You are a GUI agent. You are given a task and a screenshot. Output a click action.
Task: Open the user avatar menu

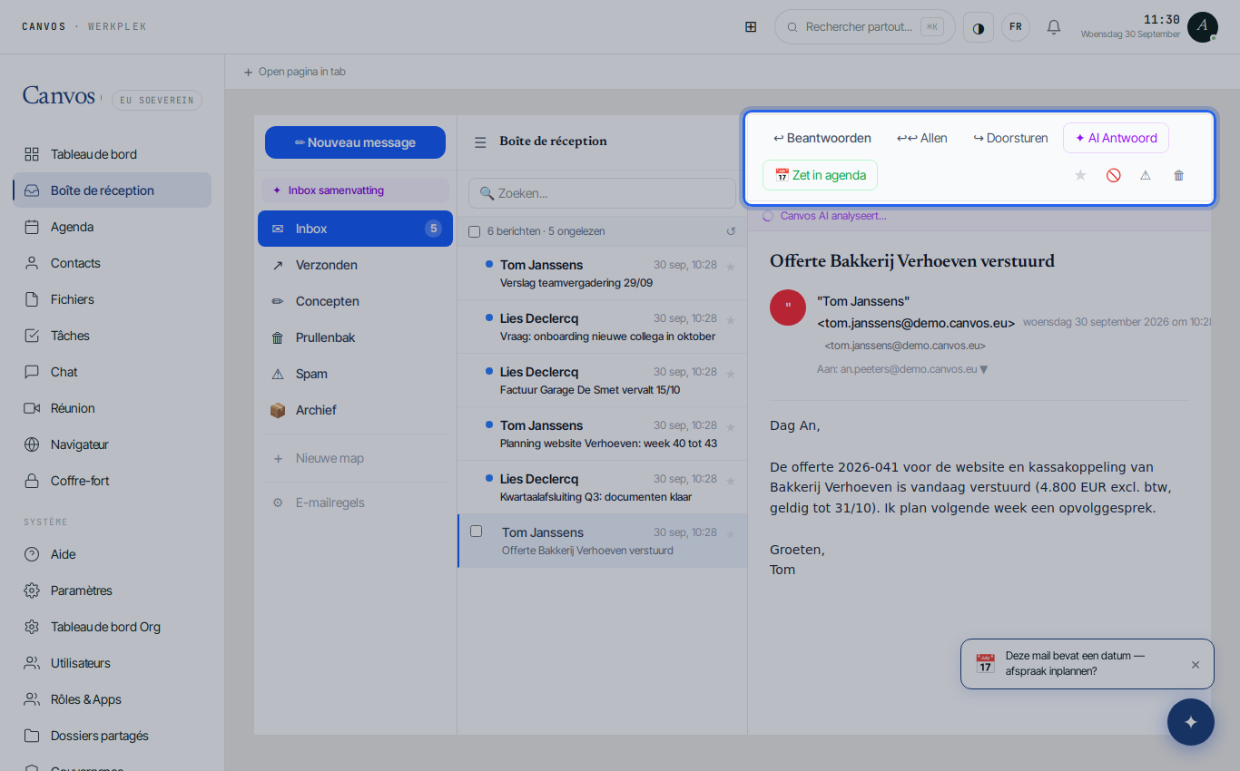(1202, 27)
